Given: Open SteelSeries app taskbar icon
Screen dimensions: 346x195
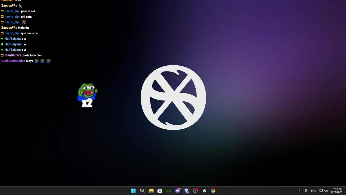Looking at the screenshot, I should pyautogui.click(x=204, y=191).
